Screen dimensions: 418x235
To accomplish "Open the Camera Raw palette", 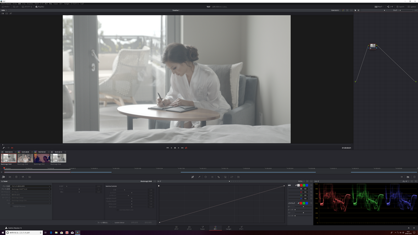I will coord(3,177).
